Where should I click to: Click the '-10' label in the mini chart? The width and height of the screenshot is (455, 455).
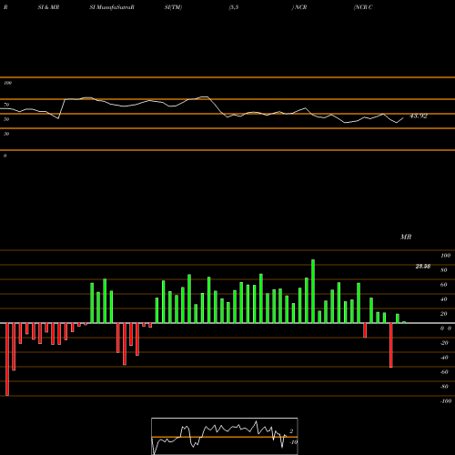tap(293, 442)
